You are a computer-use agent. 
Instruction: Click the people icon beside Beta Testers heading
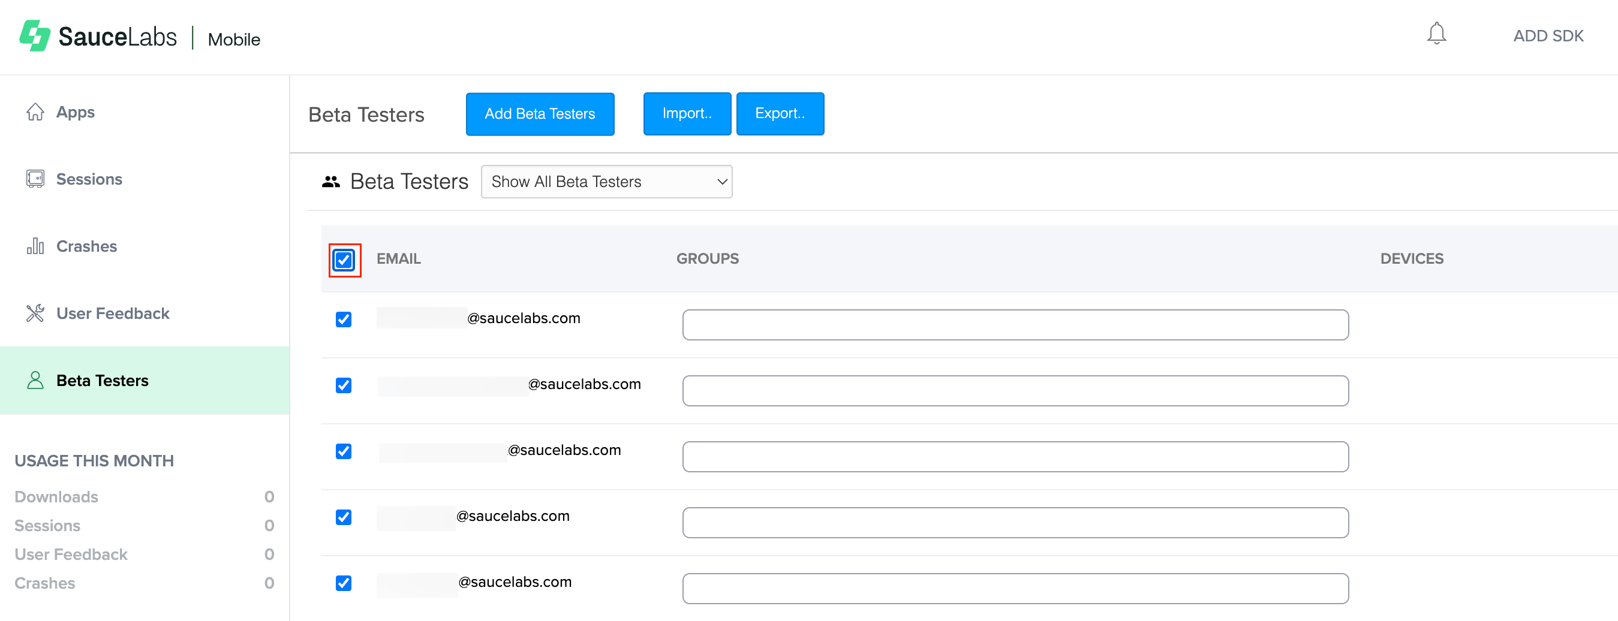(331, 181)
